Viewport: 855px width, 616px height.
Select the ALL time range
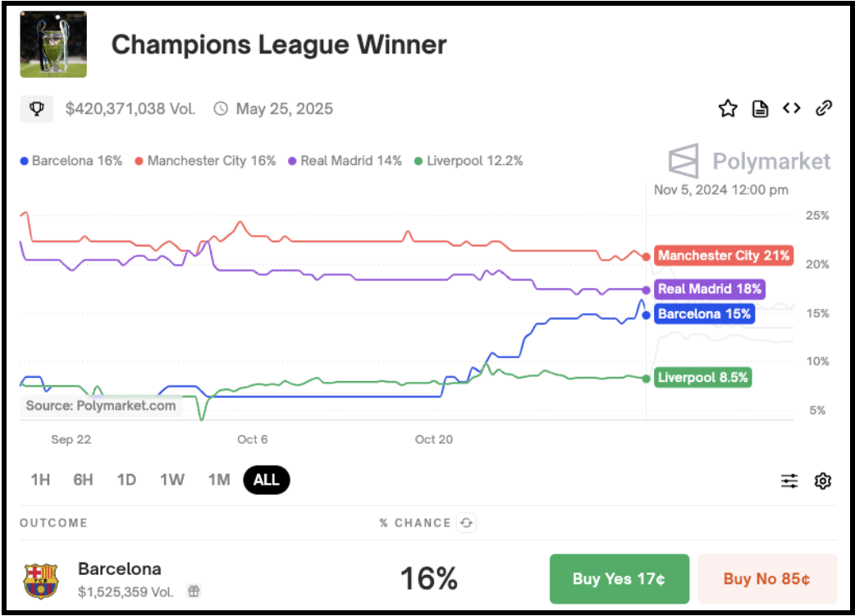(266, 480)
